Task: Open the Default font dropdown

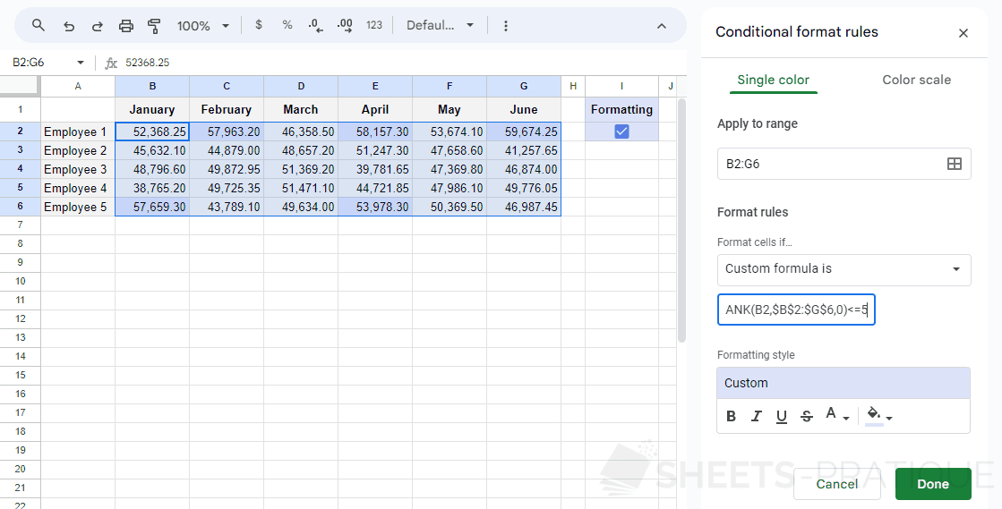Action: click(x=440, y=25)
